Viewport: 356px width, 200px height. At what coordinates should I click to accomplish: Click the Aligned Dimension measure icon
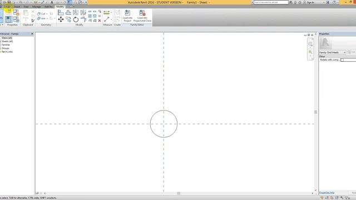[106, 13]
